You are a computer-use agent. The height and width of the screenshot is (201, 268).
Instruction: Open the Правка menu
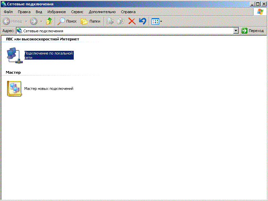click(24, 12)
